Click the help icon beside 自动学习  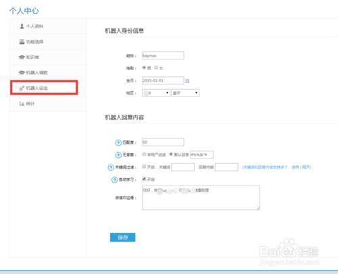(115, 180)
